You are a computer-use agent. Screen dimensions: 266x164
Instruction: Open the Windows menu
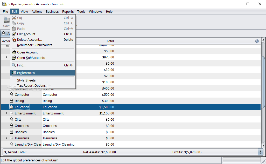point(96,11)
